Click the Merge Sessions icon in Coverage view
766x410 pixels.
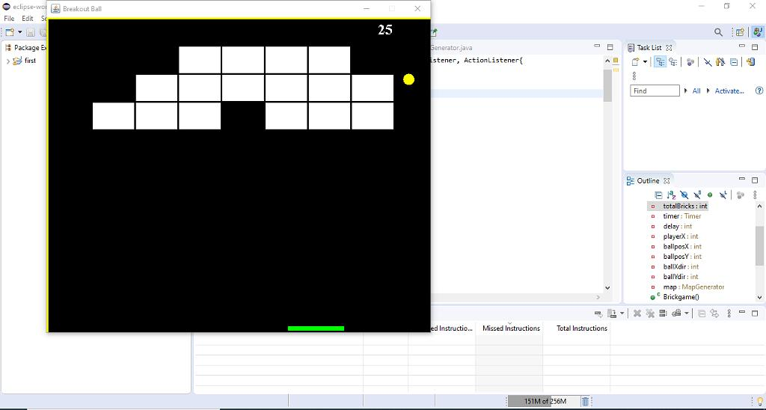663,313
